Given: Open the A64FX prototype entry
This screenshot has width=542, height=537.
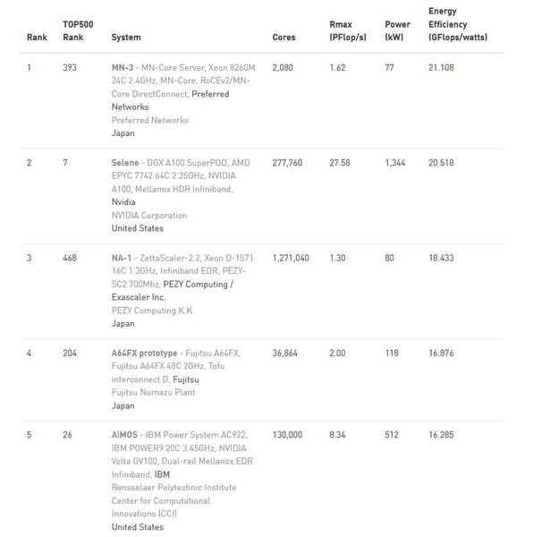Looking at the screenshot, I should (144, 353).
